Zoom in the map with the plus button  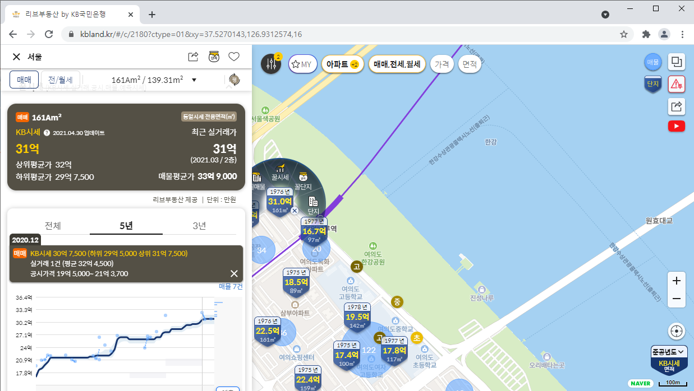point(677,281)
